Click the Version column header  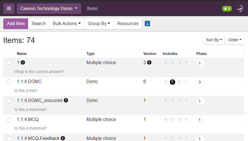150,54
